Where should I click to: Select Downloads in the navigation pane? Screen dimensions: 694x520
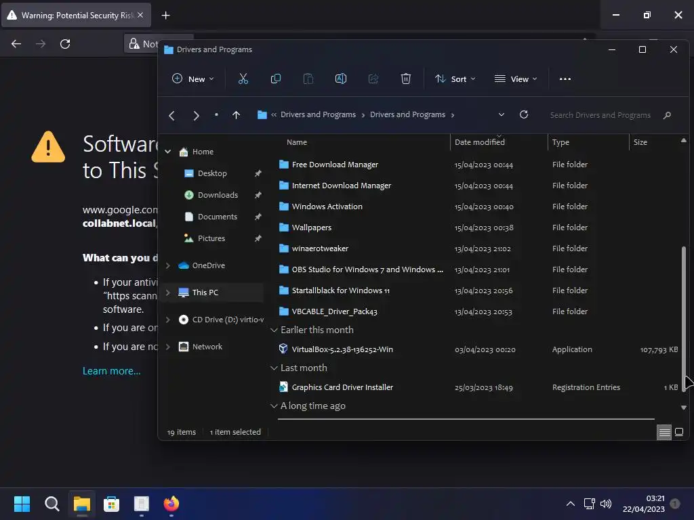pos(218,195)
